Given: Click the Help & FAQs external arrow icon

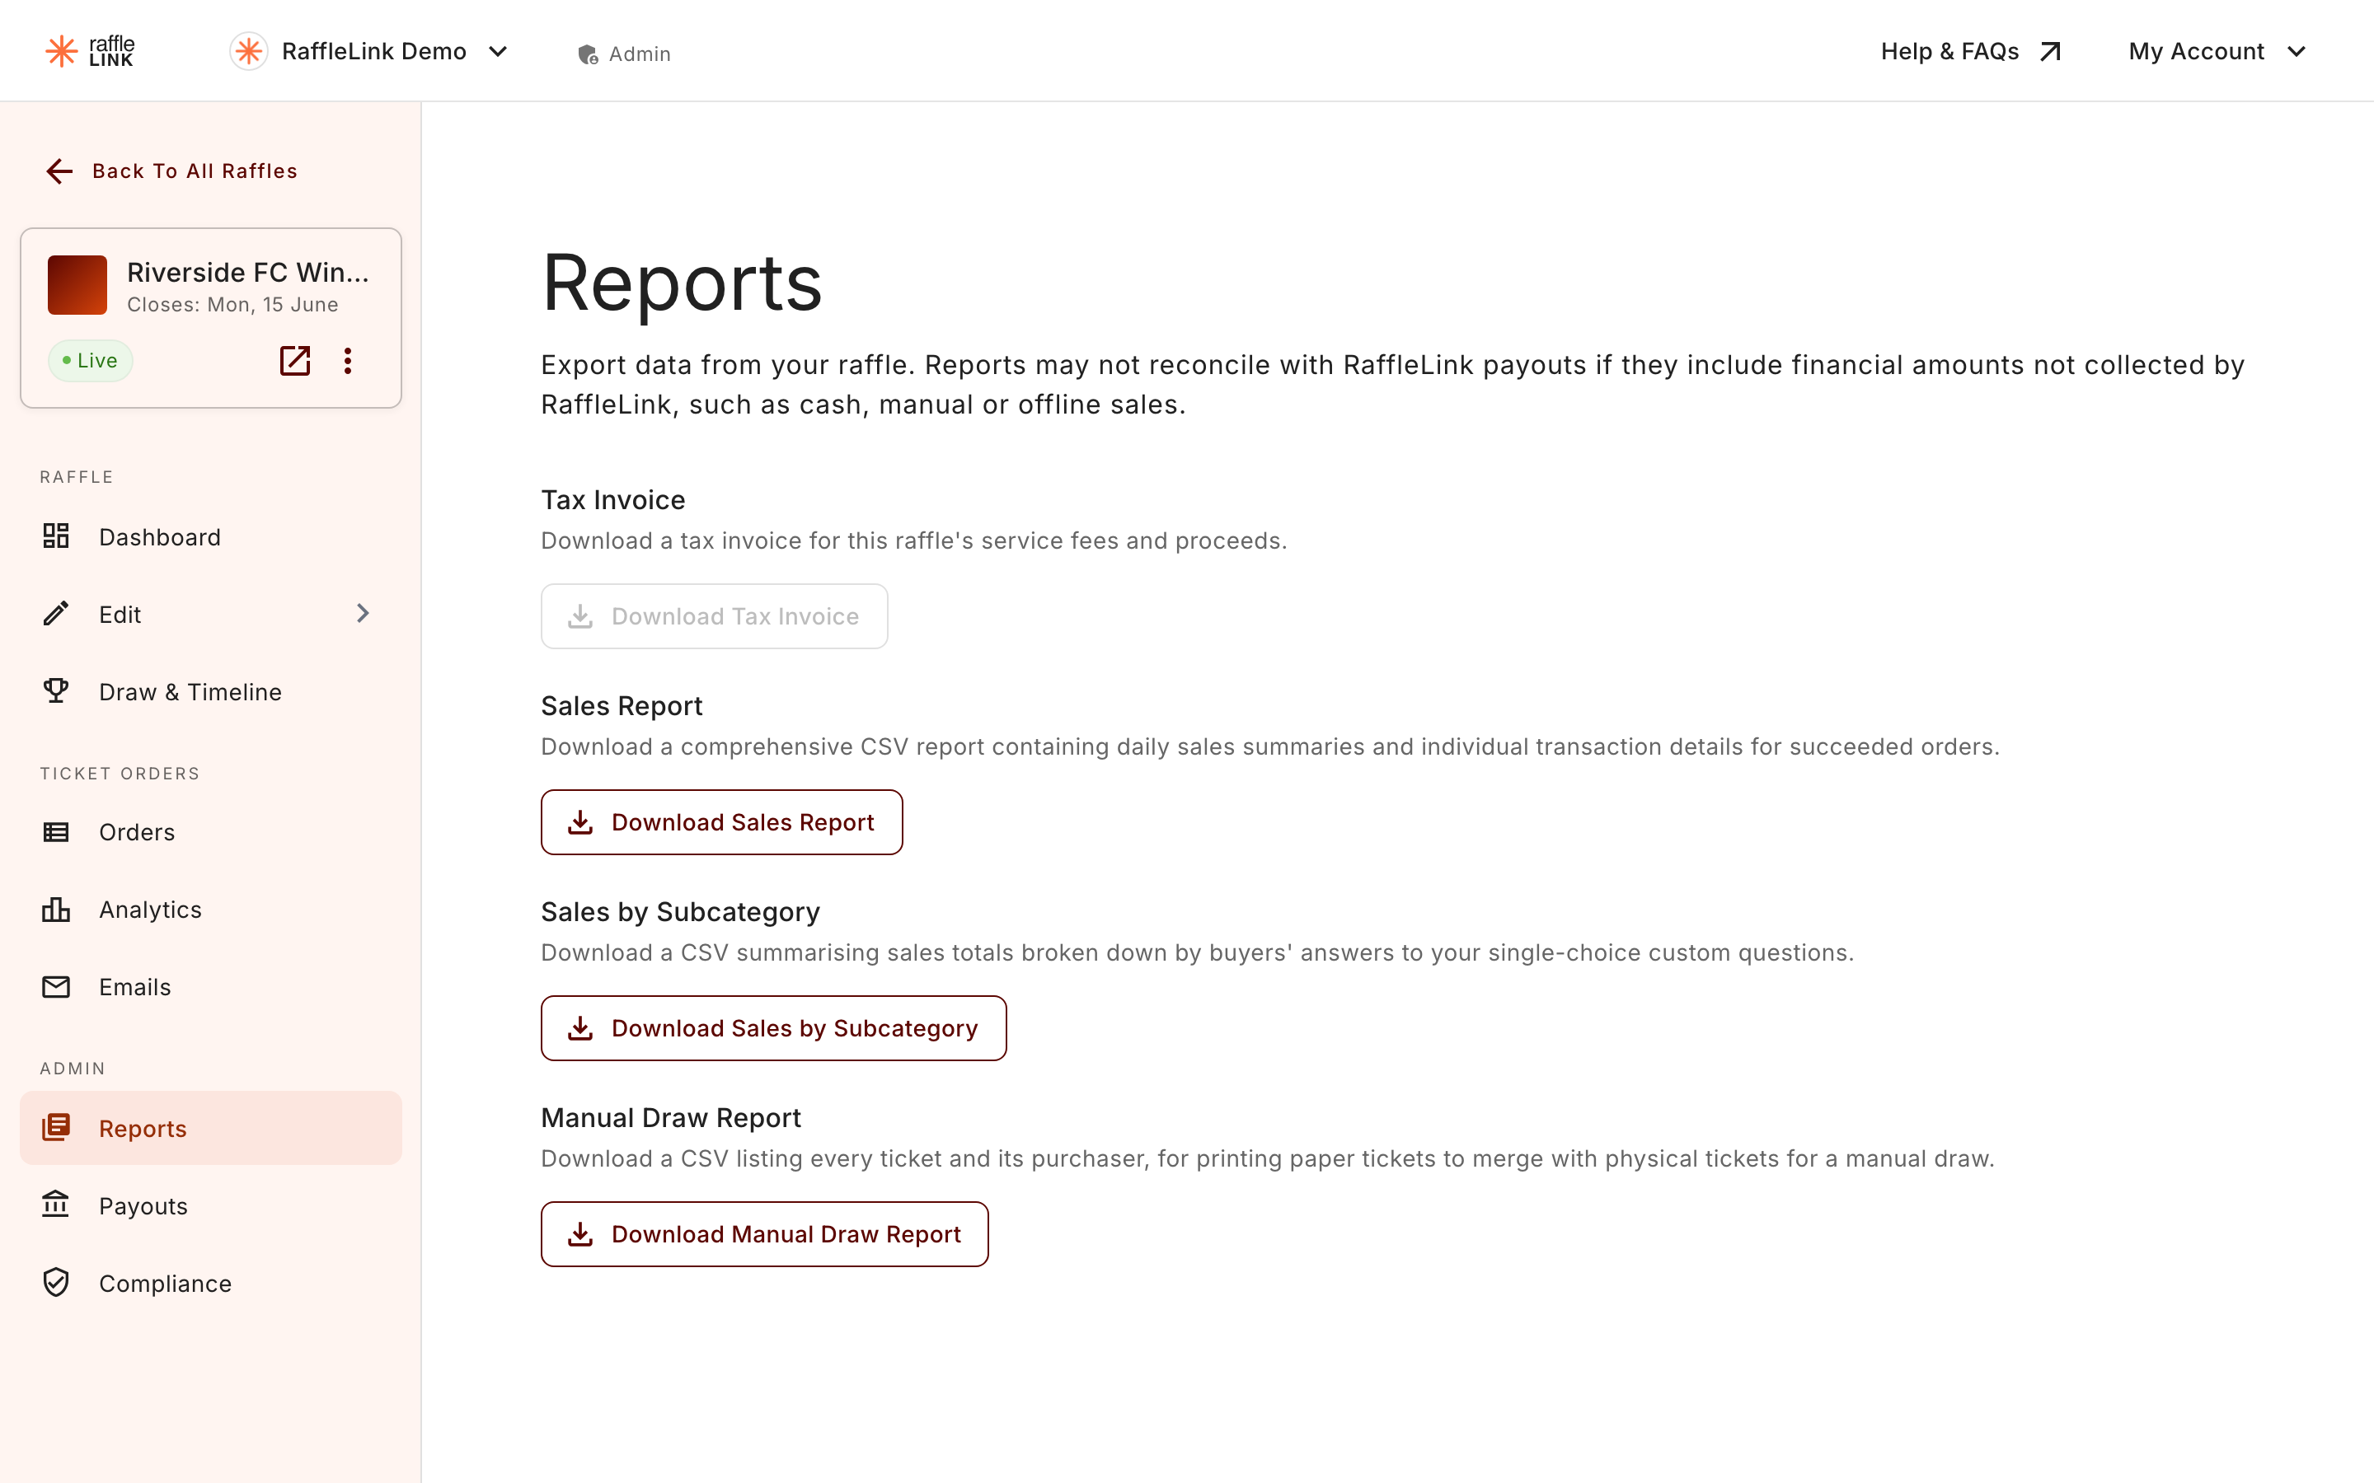Looking at the screenshot, I should (x=2050, y=51).
